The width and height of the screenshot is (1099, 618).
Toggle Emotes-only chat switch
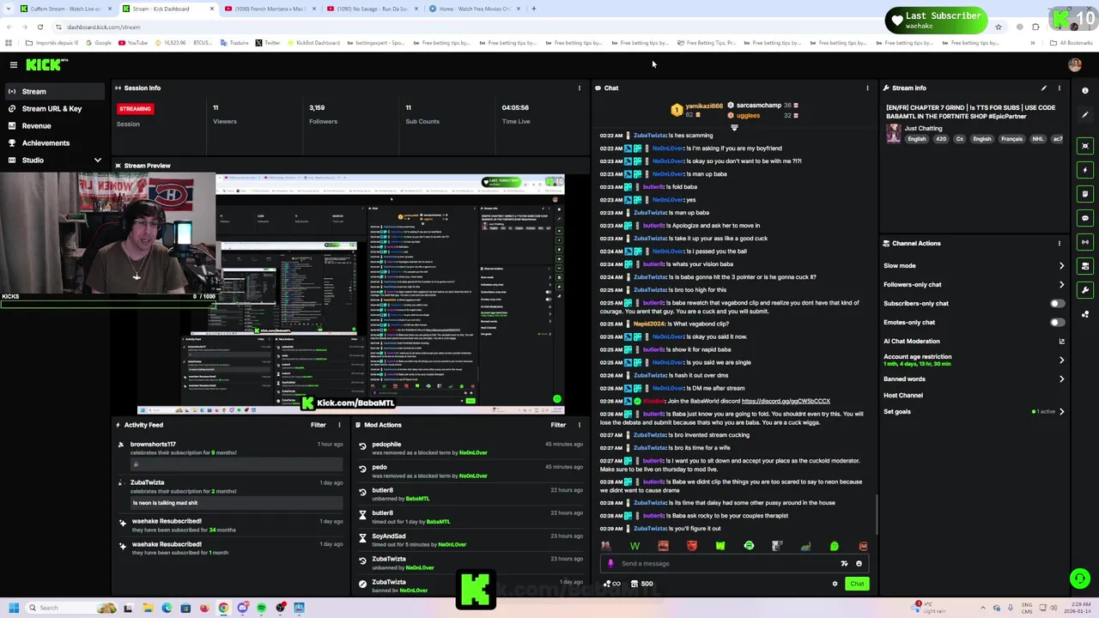coord(1058,322)
